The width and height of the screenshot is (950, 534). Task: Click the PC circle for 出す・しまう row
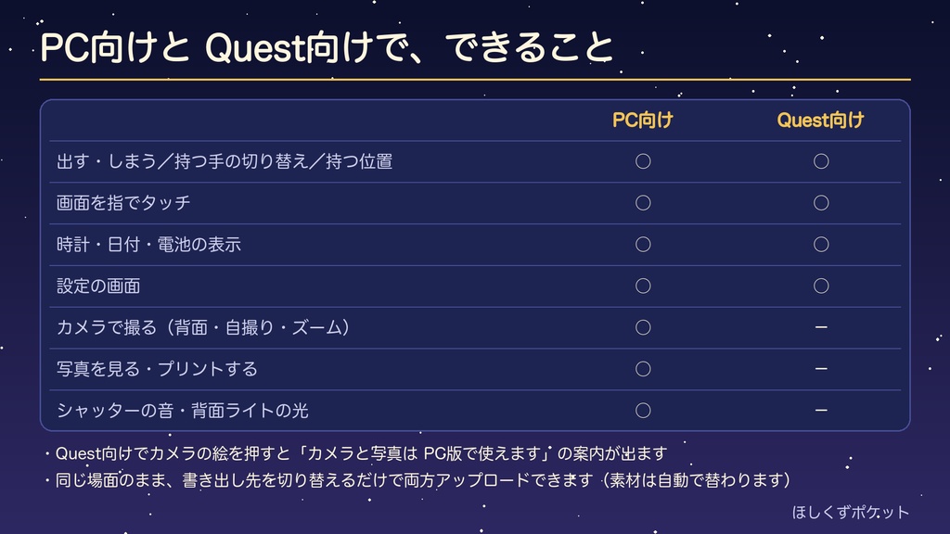[643, 161]
